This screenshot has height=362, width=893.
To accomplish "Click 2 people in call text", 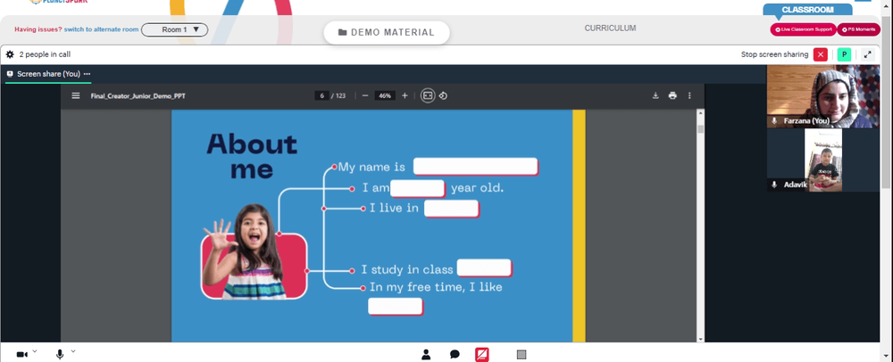I will pos(45,54).
